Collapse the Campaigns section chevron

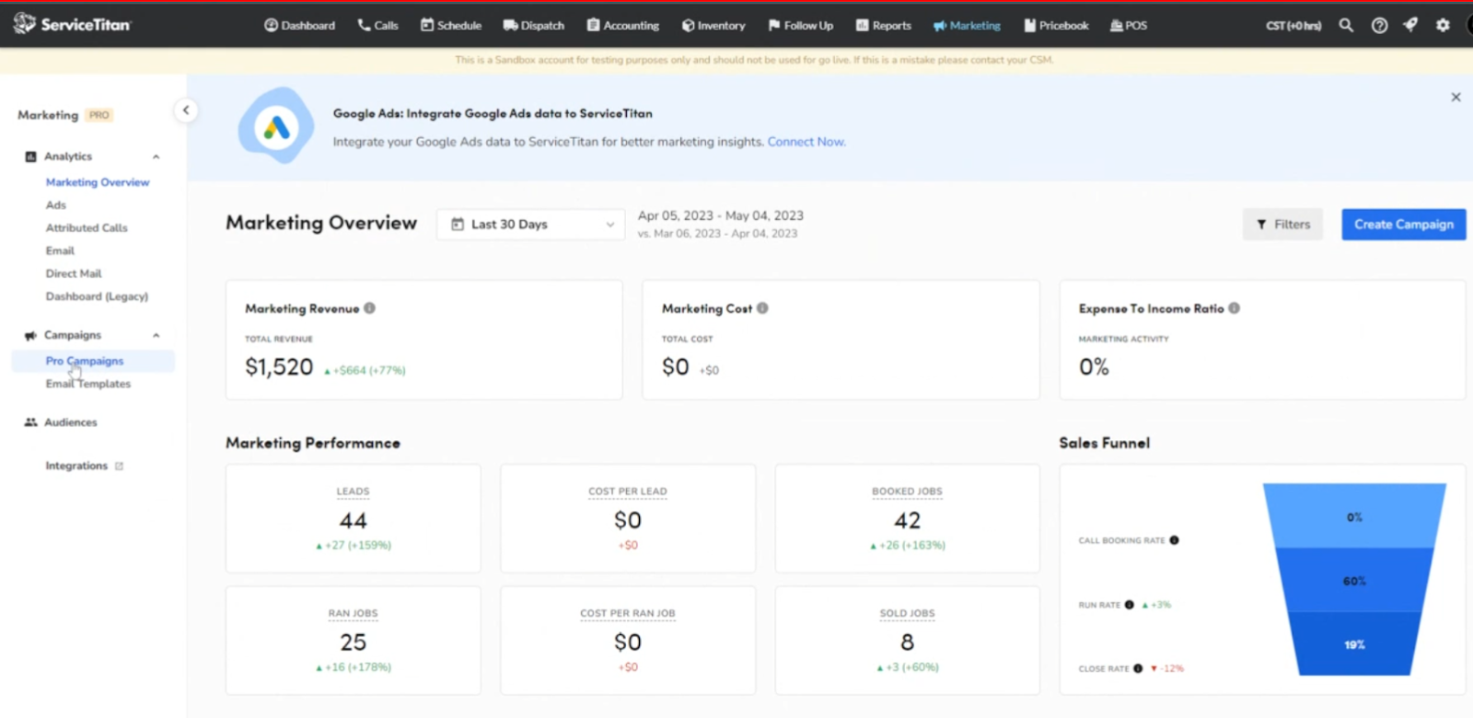[x=156, y=335]
